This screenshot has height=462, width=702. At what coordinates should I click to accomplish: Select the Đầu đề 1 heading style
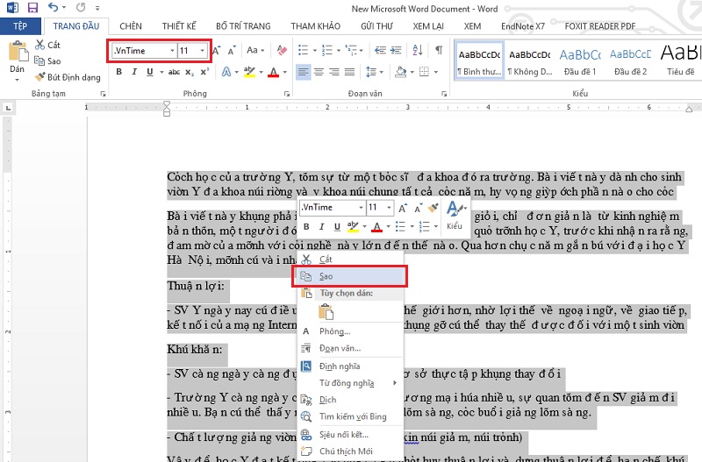pyautogui.click(x=580, y=60)
